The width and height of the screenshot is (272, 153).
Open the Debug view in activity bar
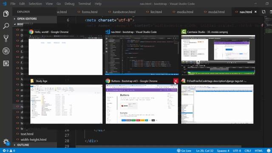[6, 51]
